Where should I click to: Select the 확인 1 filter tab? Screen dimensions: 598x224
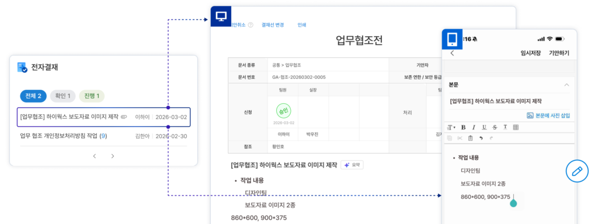pyautogui.click(x=63, y=96)
